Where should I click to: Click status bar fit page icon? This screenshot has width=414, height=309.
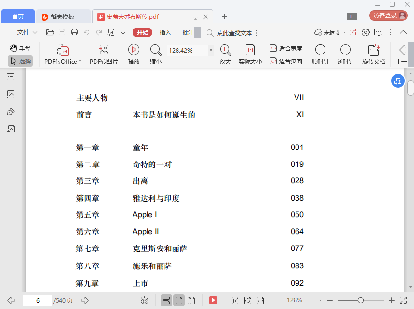tap(248, 300)
